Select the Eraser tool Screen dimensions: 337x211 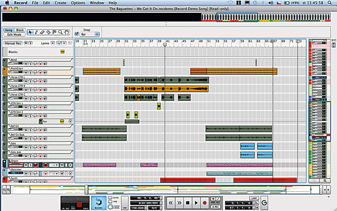tap(42, 32)
